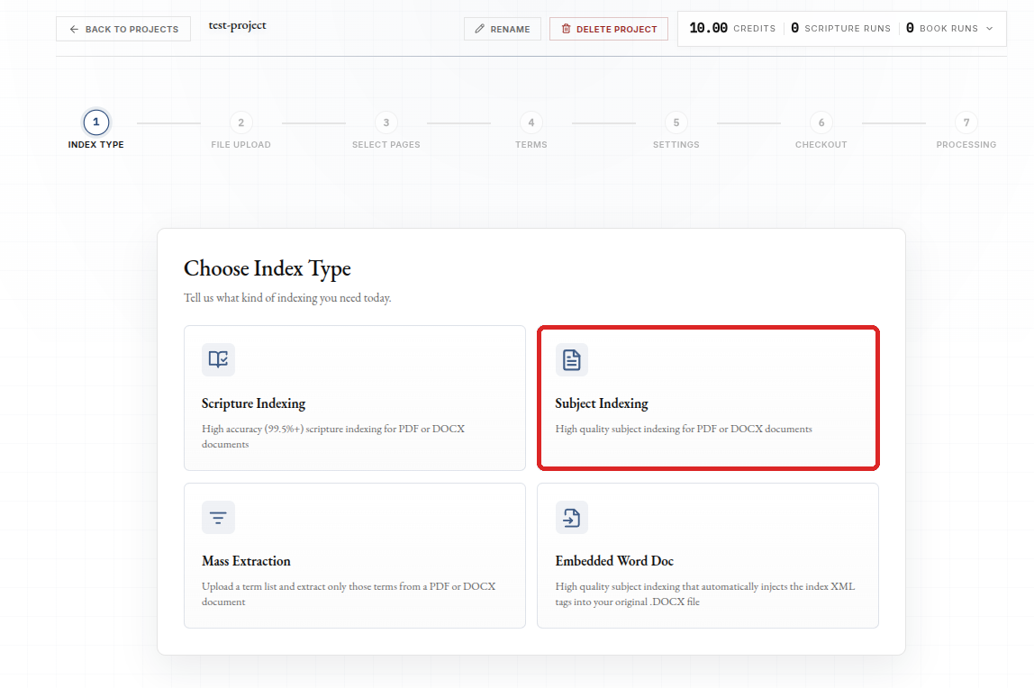Click the Scripture Indexing accuracy description
Screen dimensions: 1034x688
[333, 436]
